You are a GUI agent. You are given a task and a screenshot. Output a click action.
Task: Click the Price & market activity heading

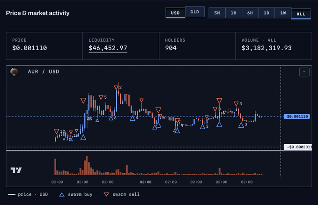point(38,13)
